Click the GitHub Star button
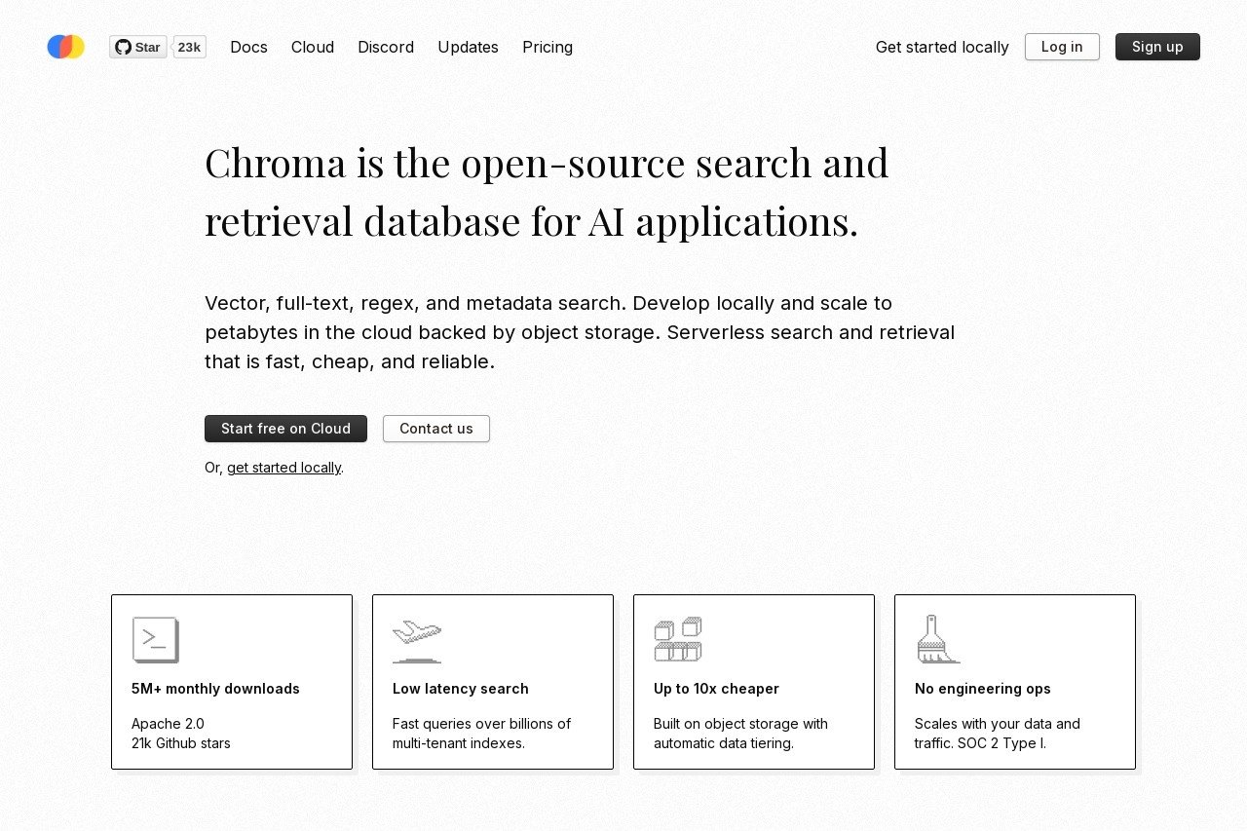This screenshot has width=1247, height=831. [138, 47]
